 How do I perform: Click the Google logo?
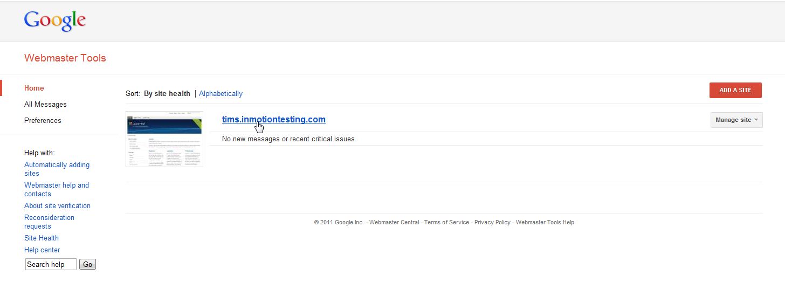click(55, 20)
